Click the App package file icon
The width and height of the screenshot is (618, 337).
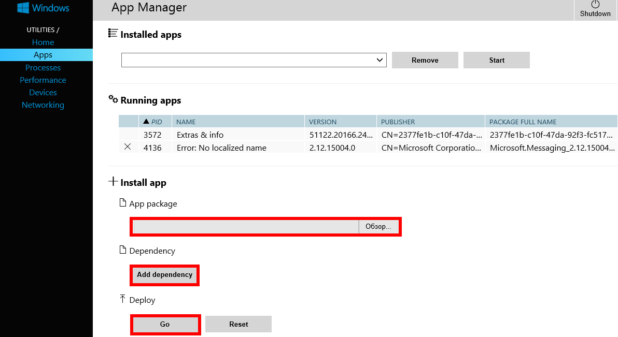123,203
